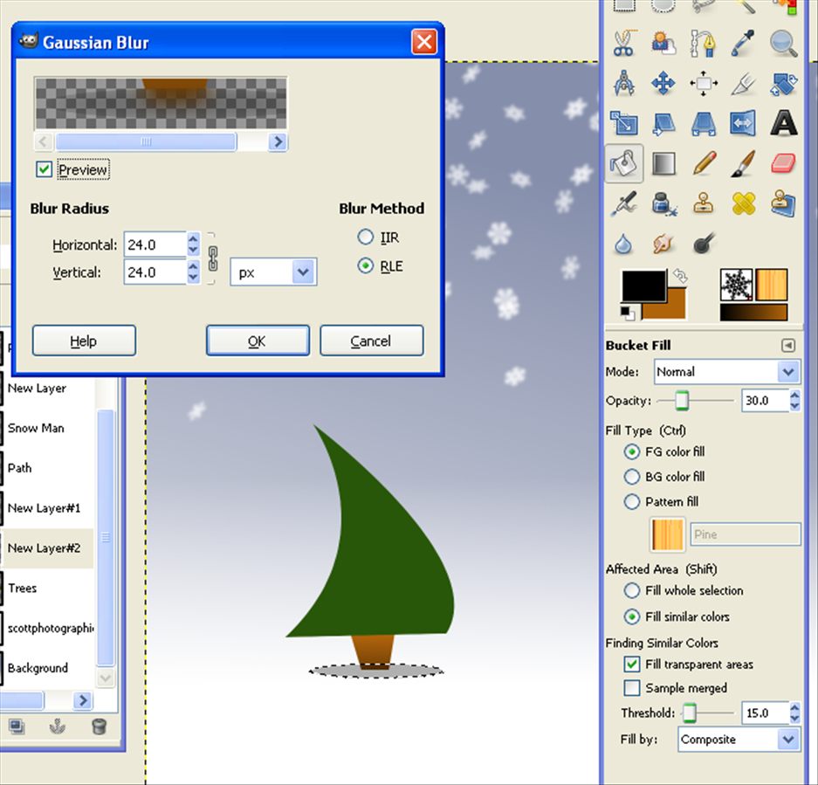818x785 pixels.
Task: Select the Text tool
Action: [783, 124]
